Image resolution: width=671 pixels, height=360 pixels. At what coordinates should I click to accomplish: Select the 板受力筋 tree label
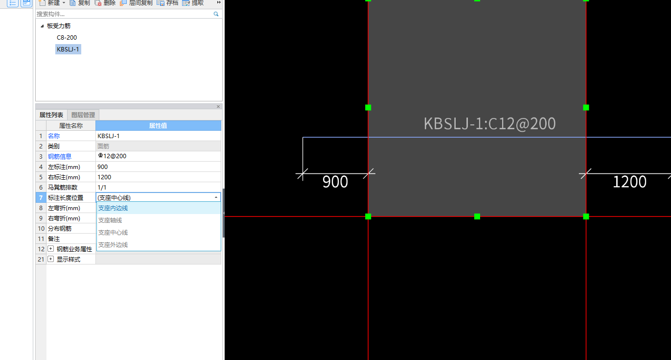59,26
